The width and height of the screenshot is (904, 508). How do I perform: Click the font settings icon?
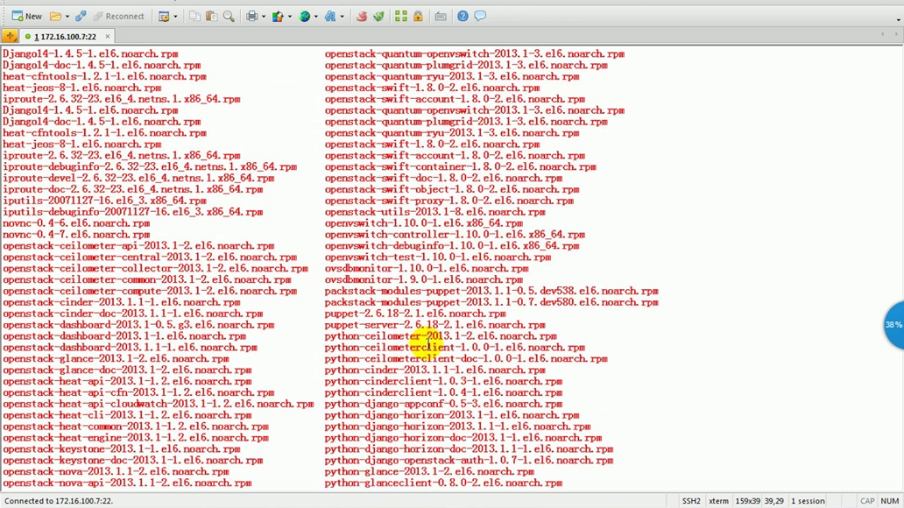pyautogui.click(x=331, y=16)
